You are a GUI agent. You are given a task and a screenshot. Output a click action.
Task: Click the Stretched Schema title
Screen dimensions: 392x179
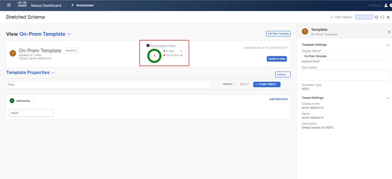click(25, 17)
